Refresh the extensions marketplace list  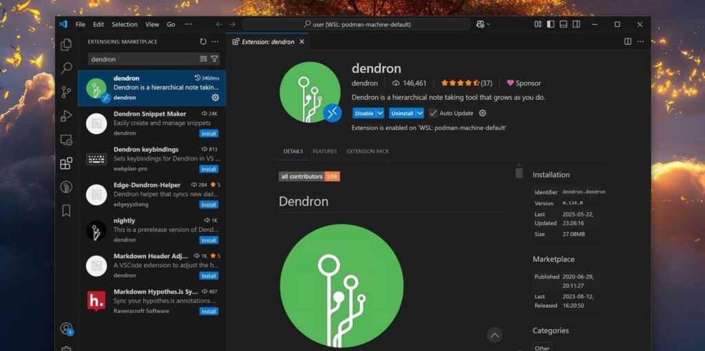tap(203, 42)
